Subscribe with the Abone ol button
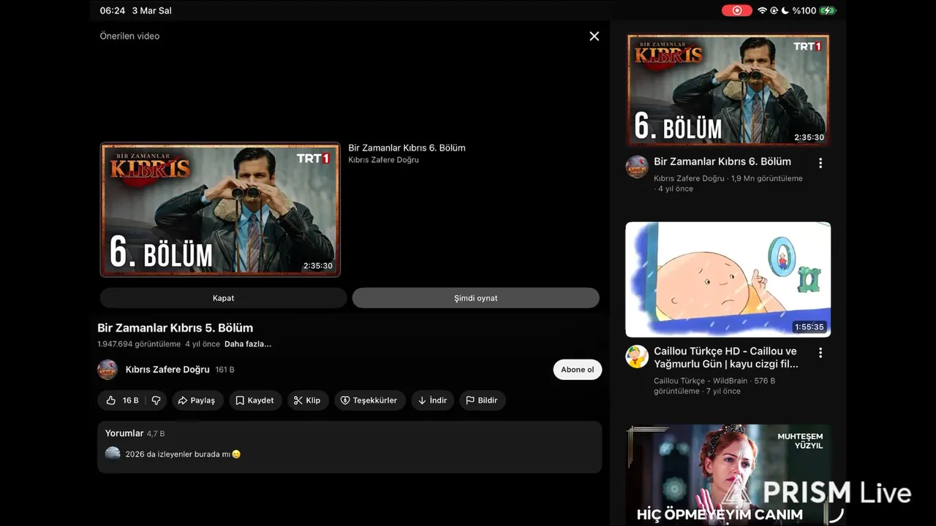The image size is (936, 526). click(x=578, y=370)
